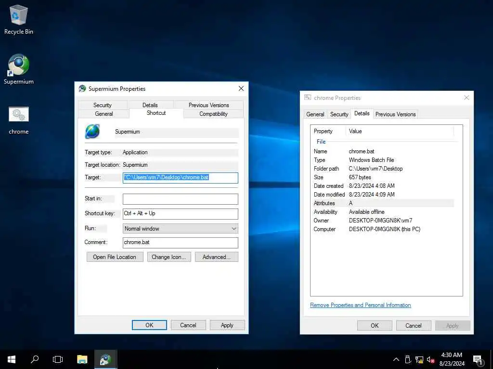Image resolution: width=493 pixels, height=369 pixels.
Task: Click Cancel in chrome Properties
Action: tap(414, 325)
